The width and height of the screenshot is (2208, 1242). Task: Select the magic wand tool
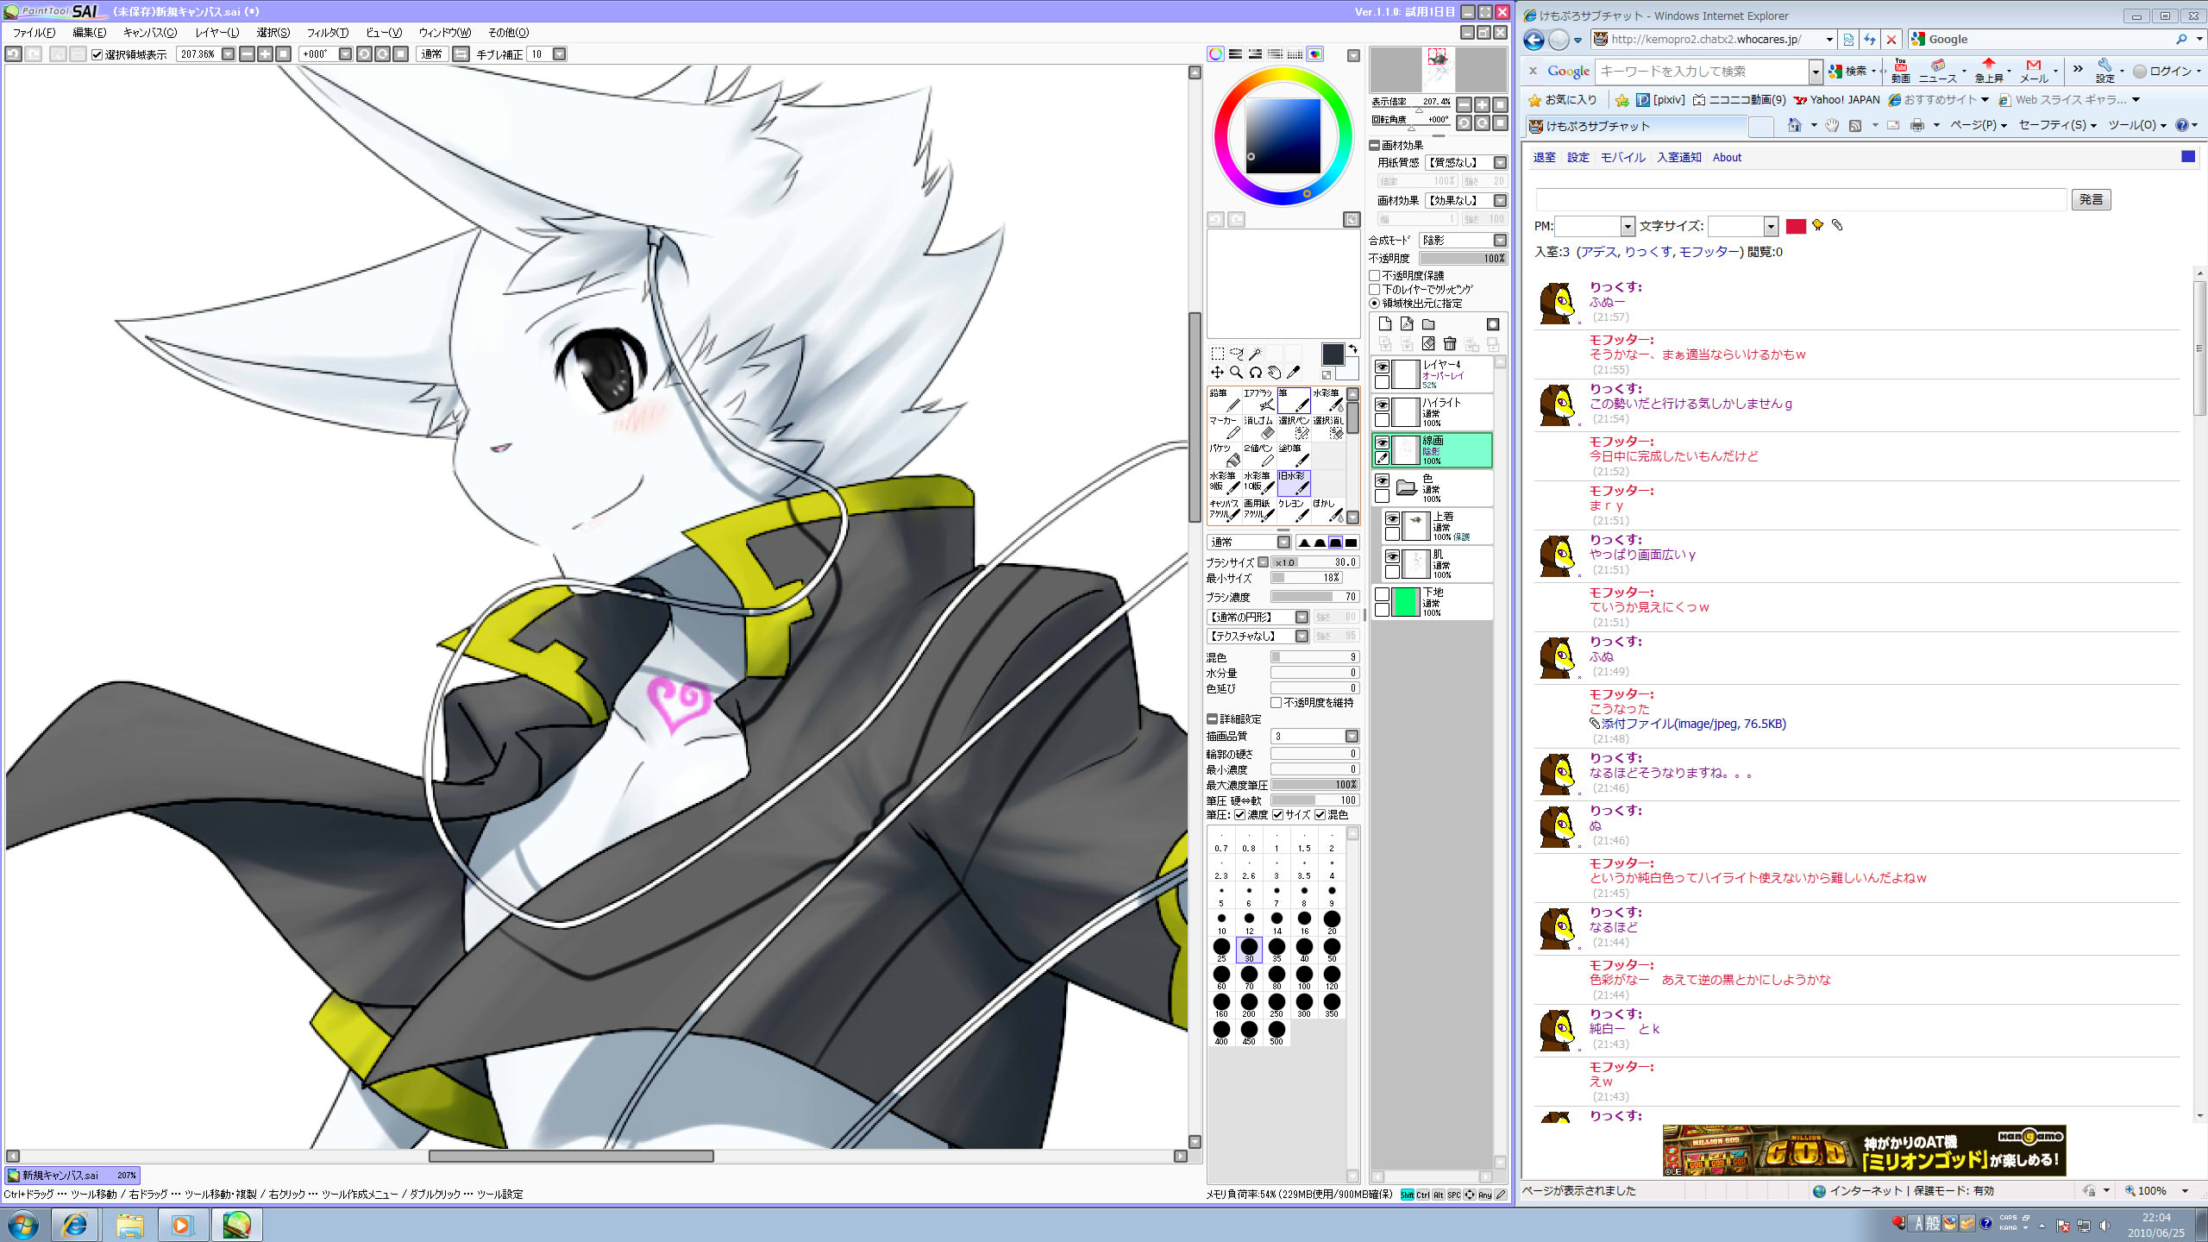(x=1255, y=354)
